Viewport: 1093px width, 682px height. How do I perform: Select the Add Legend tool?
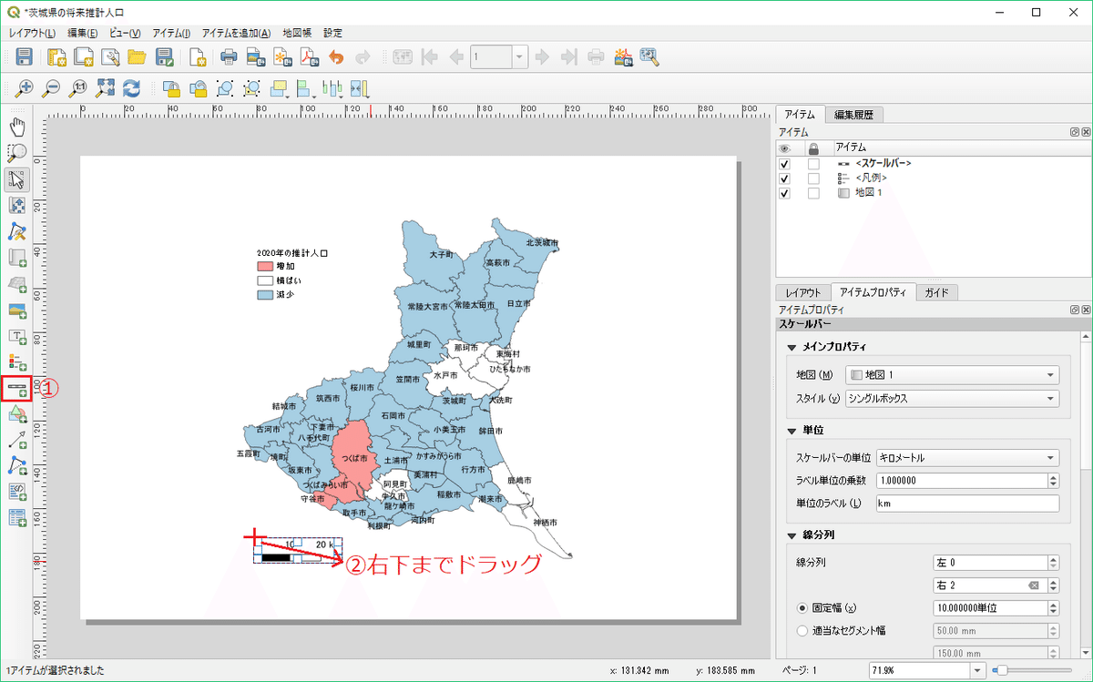coord(17,361)
